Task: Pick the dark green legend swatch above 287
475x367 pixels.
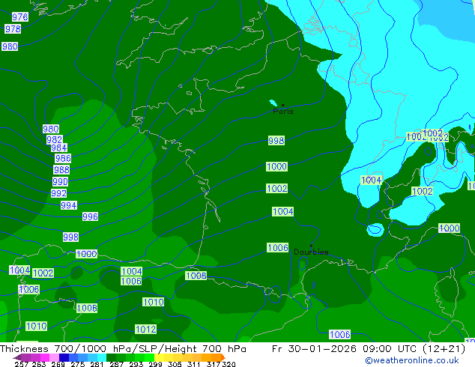Action: (111, 357)
